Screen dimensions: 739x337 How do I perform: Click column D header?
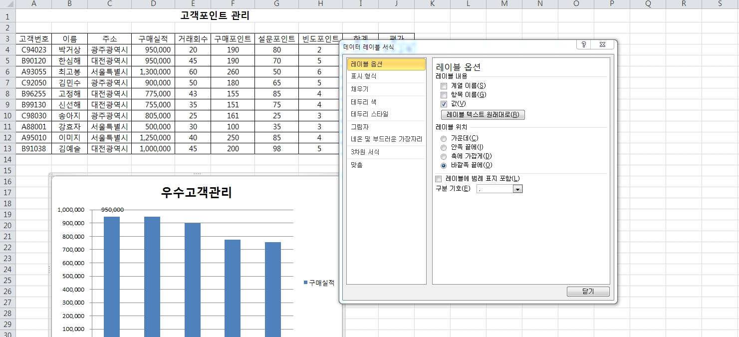tap(153, 4)
